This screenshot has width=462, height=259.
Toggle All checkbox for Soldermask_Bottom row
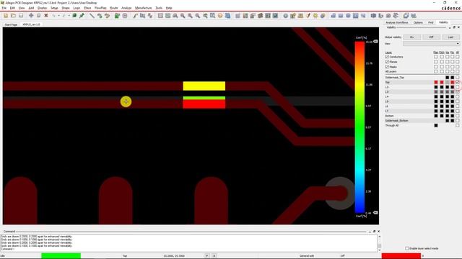(x=457, y=121)
